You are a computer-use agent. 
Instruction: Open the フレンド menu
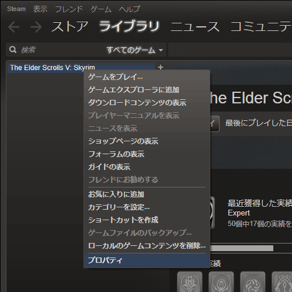[69, 9]
